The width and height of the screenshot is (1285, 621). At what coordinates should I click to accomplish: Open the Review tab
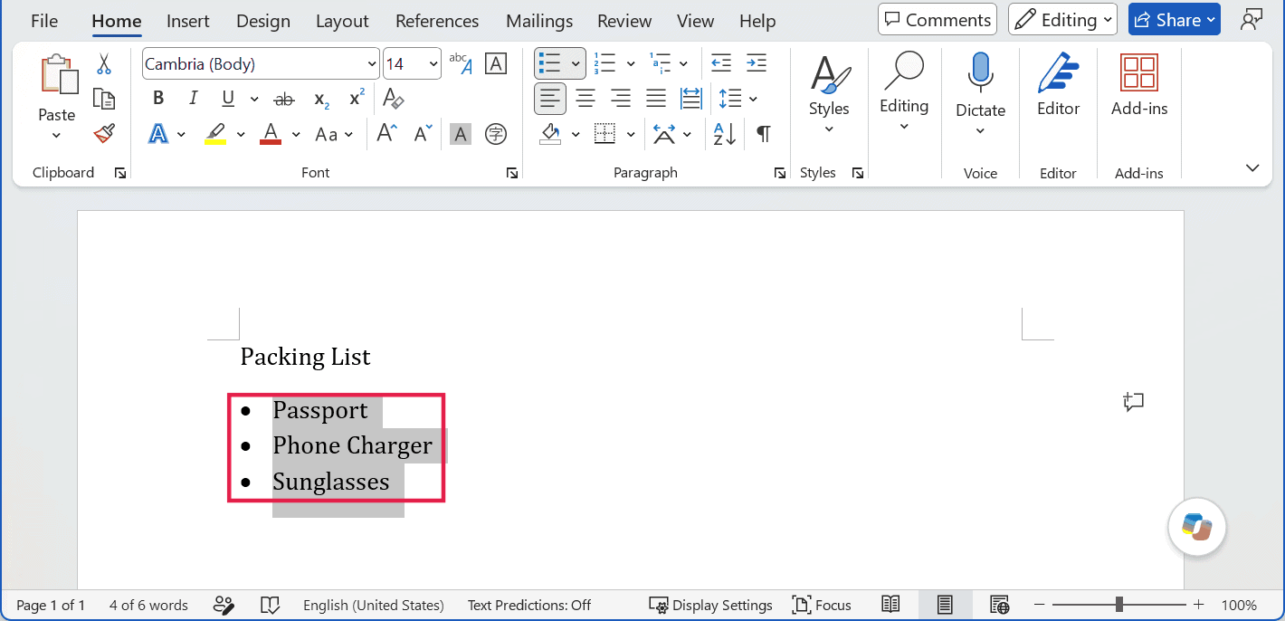tap(624, 21)
